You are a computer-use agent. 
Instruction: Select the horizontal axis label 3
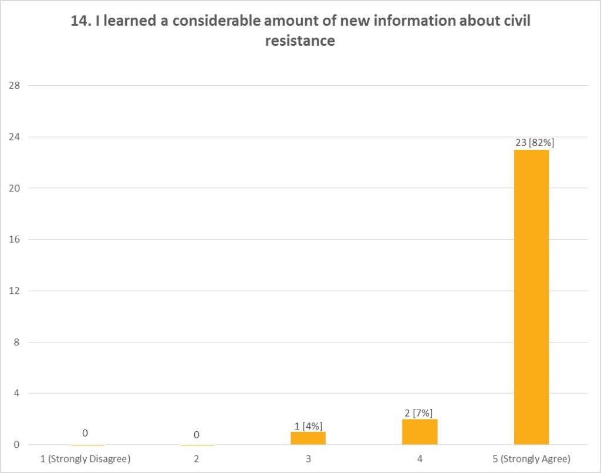(x=308, y=459)
